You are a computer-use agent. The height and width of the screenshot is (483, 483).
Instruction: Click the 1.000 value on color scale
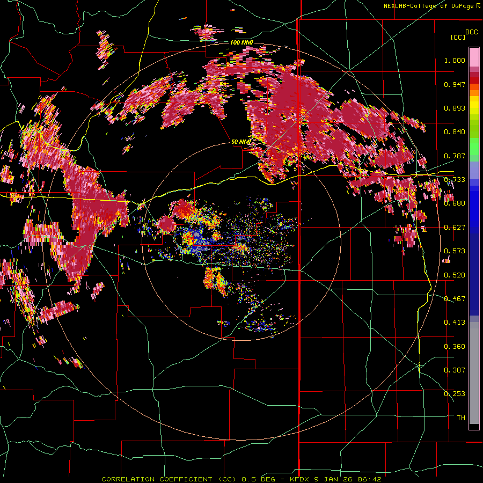pos(455,60)
